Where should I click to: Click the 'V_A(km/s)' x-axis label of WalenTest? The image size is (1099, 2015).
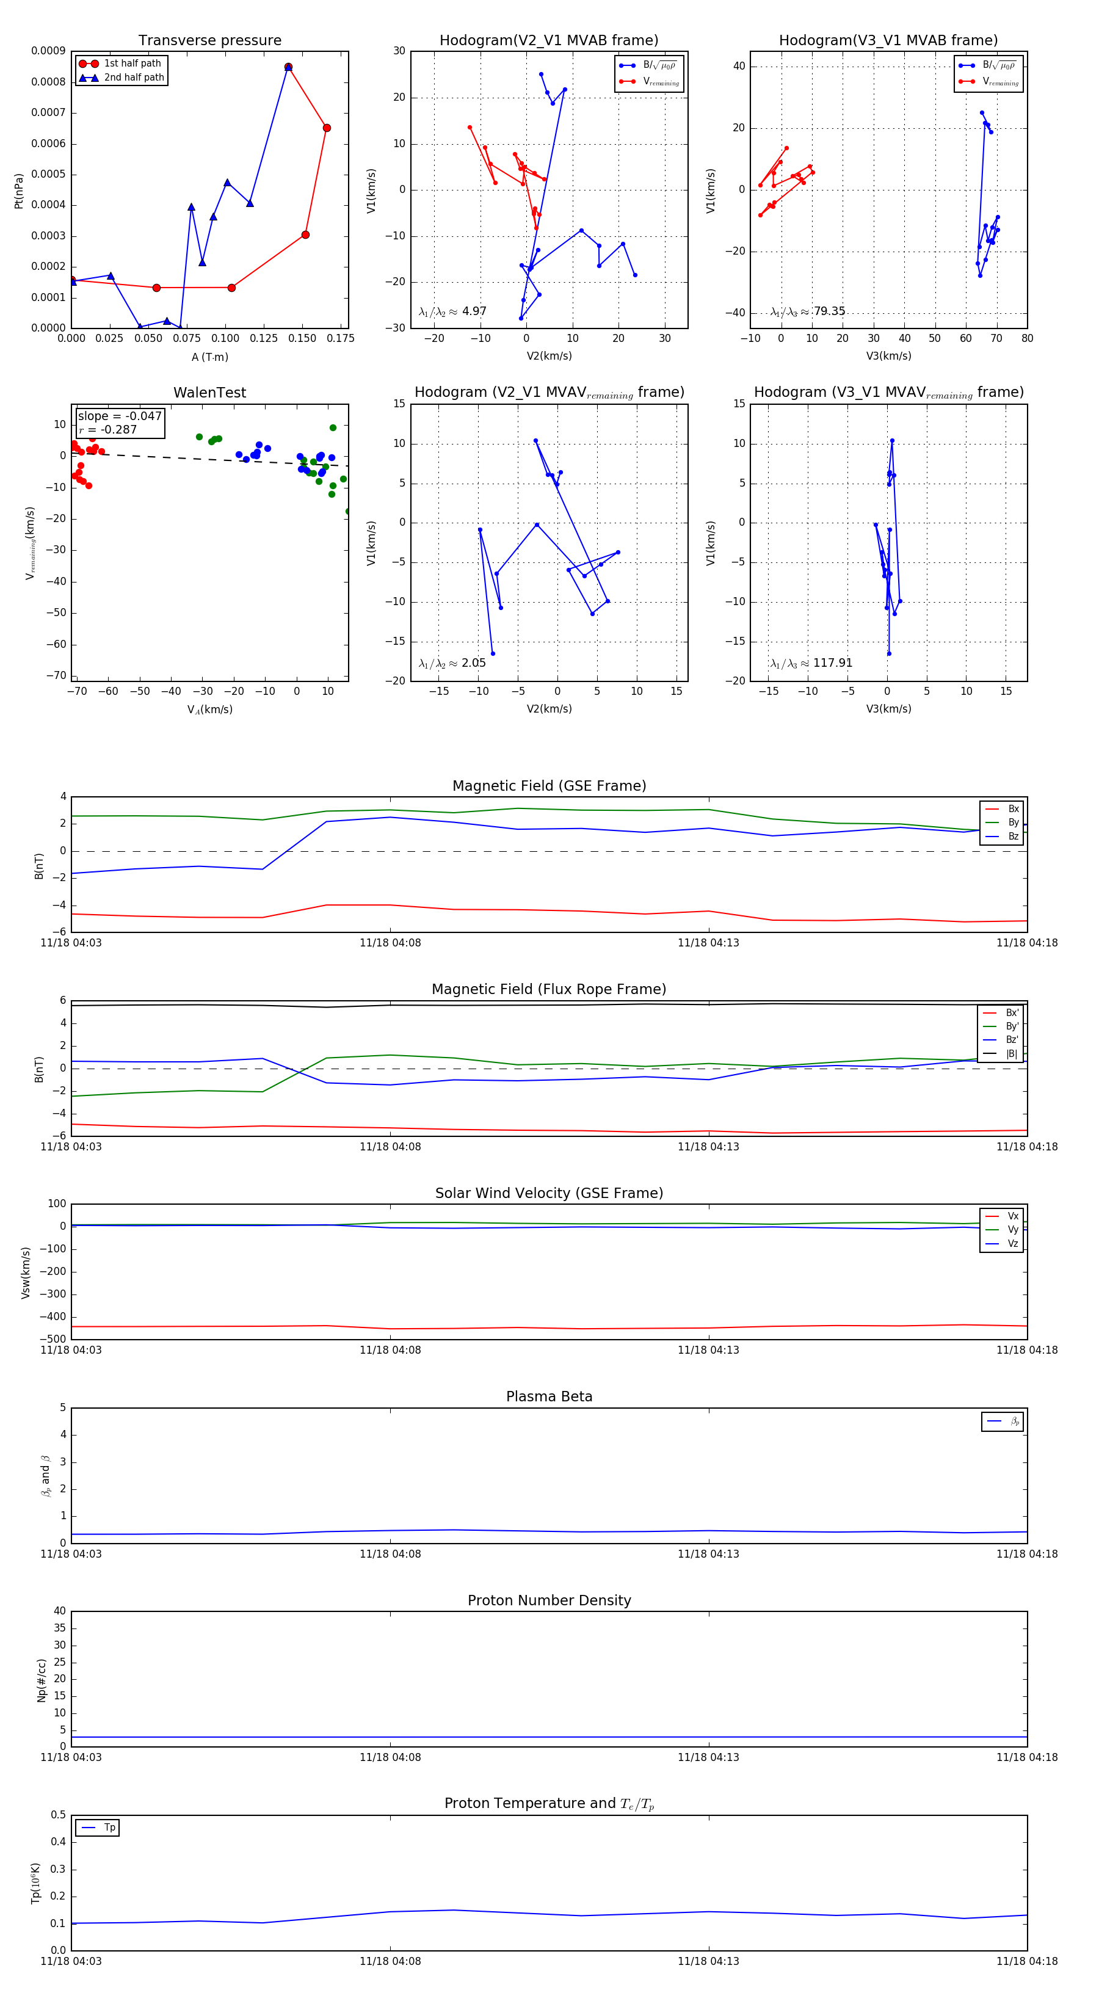[209, 710]
